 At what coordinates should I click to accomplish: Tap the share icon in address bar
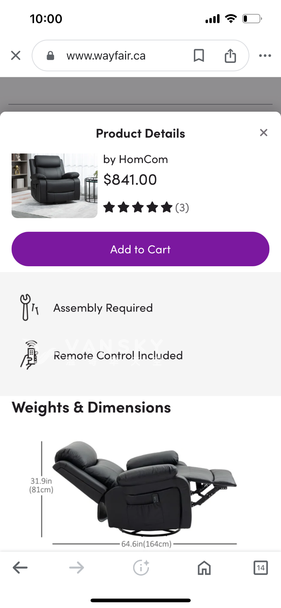[230, 55]
